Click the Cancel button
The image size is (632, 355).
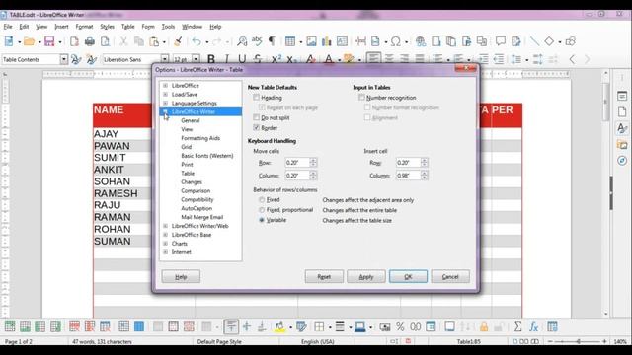[450, 276]
